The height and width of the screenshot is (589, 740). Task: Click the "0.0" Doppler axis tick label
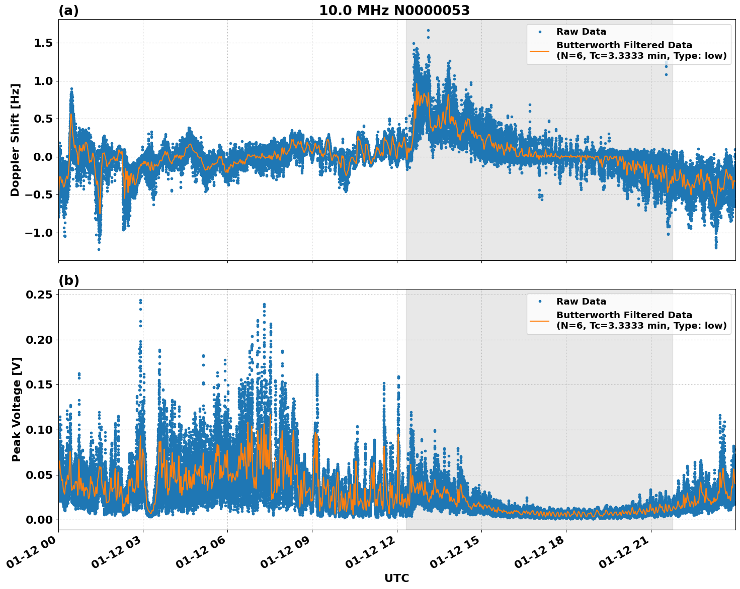(43, 157)
